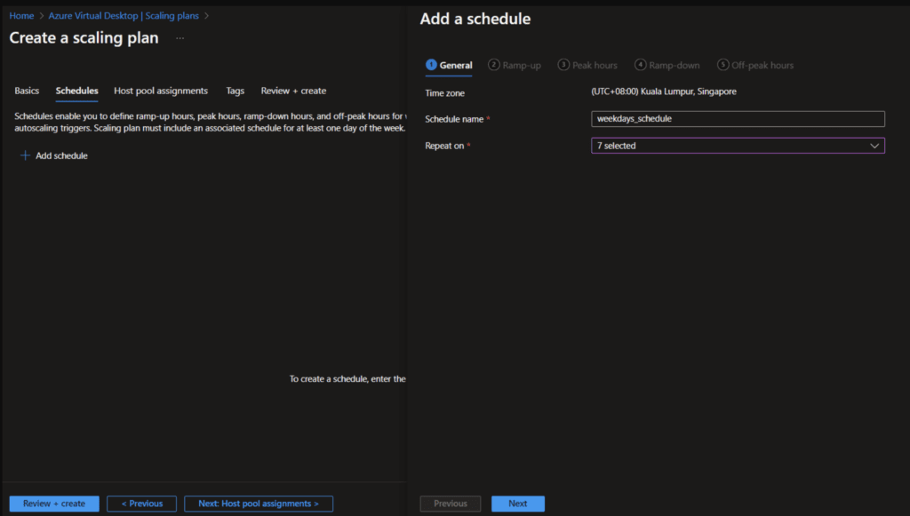Open Azure Virtual Desktop Scaling plans breadcrumb
910x516 pixels.
click(124, 16)
